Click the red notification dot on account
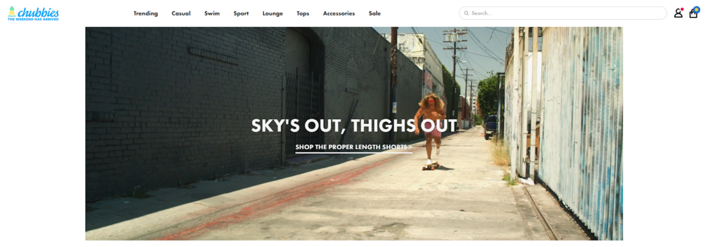The width and height of the screenshot is (716, 247). [x=682, y=9]
